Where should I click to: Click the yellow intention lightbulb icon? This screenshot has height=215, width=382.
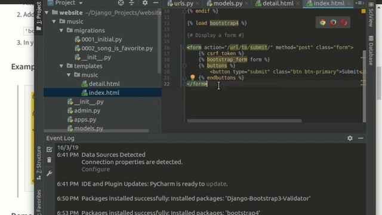pos(192,78)
